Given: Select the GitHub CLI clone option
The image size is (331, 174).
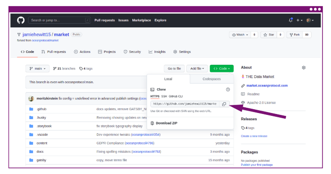Looking at the screenshot, I should click(x=175, y=96).
